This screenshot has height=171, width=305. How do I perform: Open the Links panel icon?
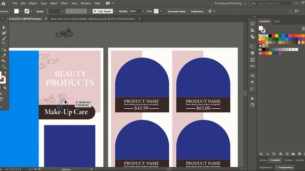pos(252,66)
